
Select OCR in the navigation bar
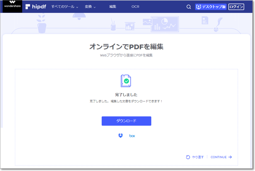135,7
